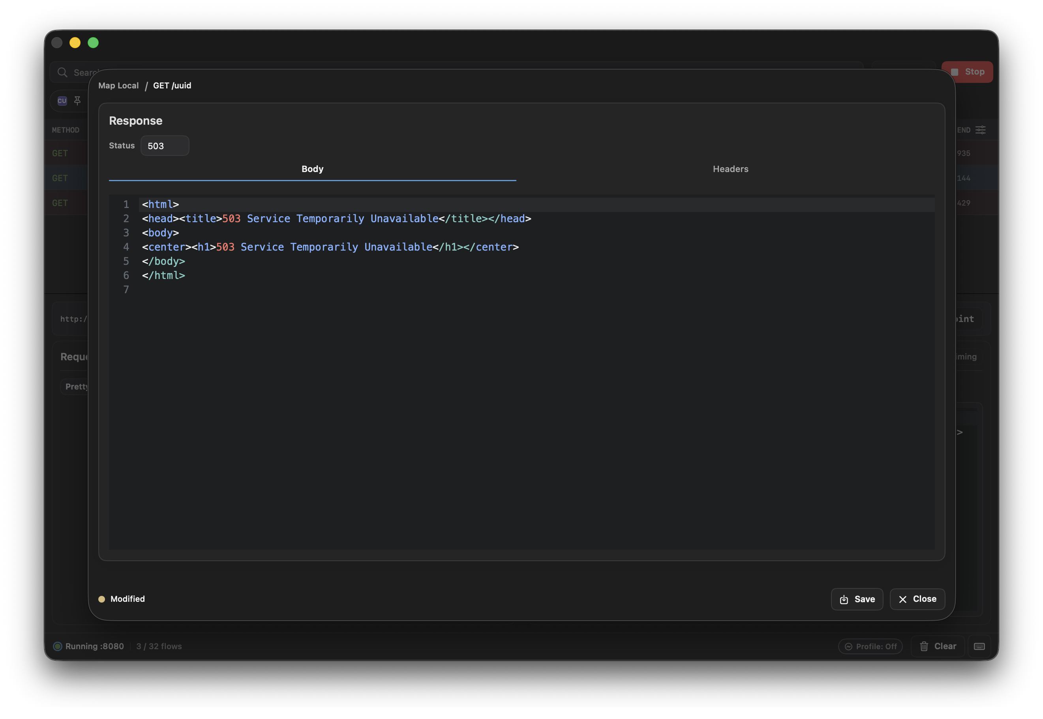This screenshot has height=719, width=1043.
Task: Place cursor on line 1 <html> tag
Action: coord(160,204)
